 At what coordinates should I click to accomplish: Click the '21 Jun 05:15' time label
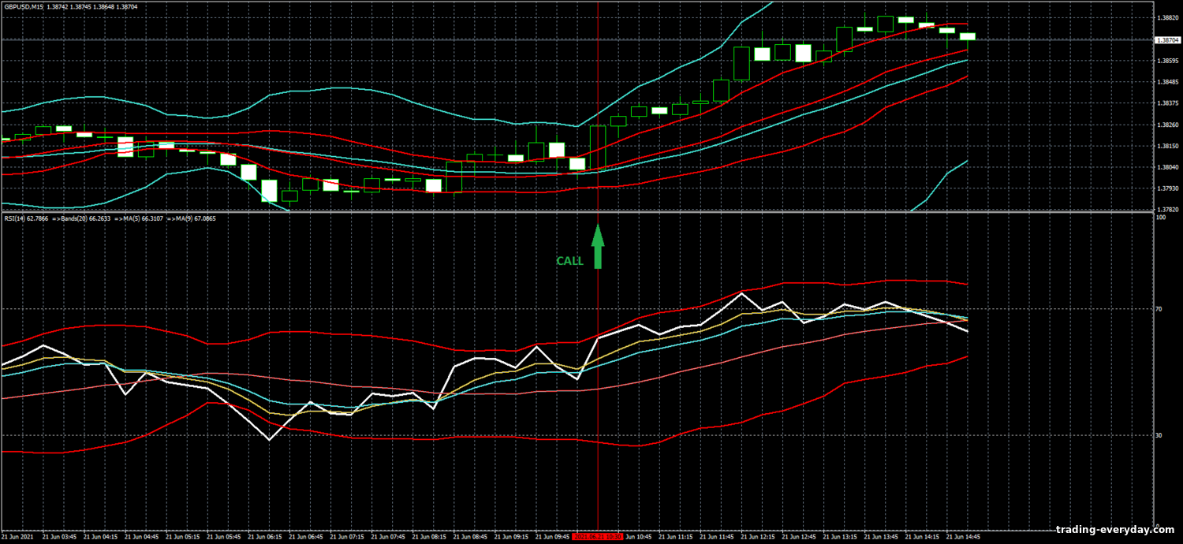pyautogui.click(x=181, y=537)
